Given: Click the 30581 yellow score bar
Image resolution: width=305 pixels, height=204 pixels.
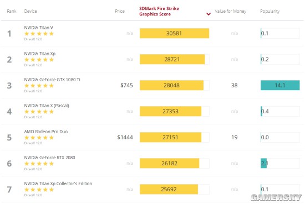Looking at the screenshot, I should (174, 33).
